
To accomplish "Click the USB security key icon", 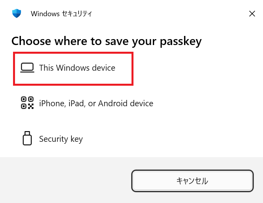I will (27, 139).
